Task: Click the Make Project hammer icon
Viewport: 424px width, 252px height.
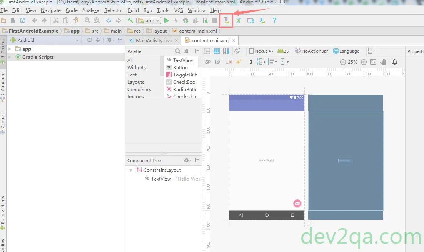Action: pos(130,20)
